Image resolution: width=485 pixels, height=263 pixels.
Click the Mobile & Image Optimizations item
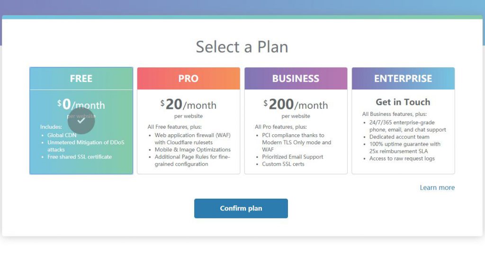(x=193, y=149)
